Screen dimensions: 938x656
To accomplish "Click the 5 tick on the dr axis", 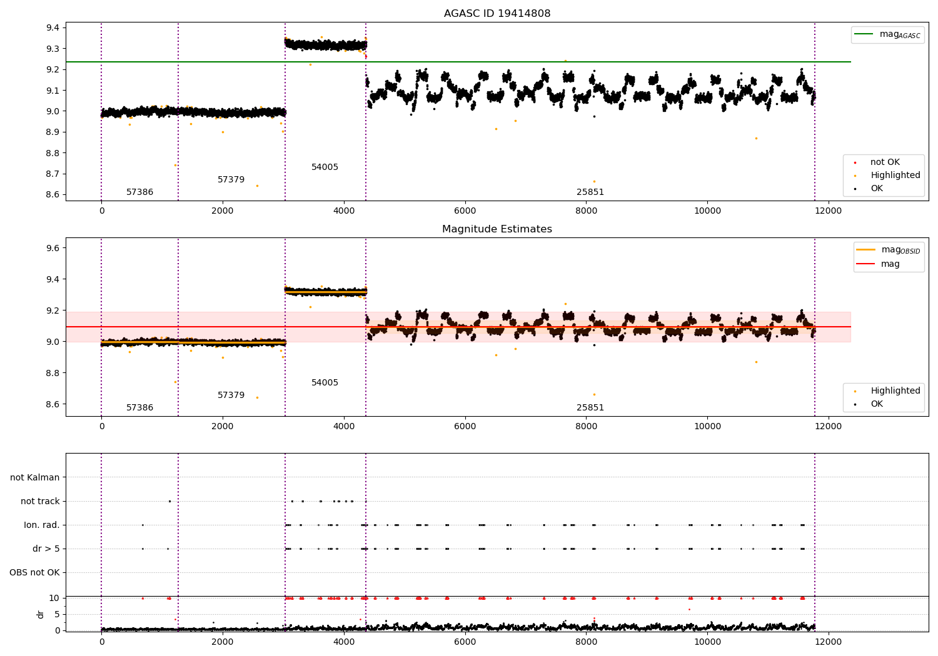I will click(x=57, y=615).
